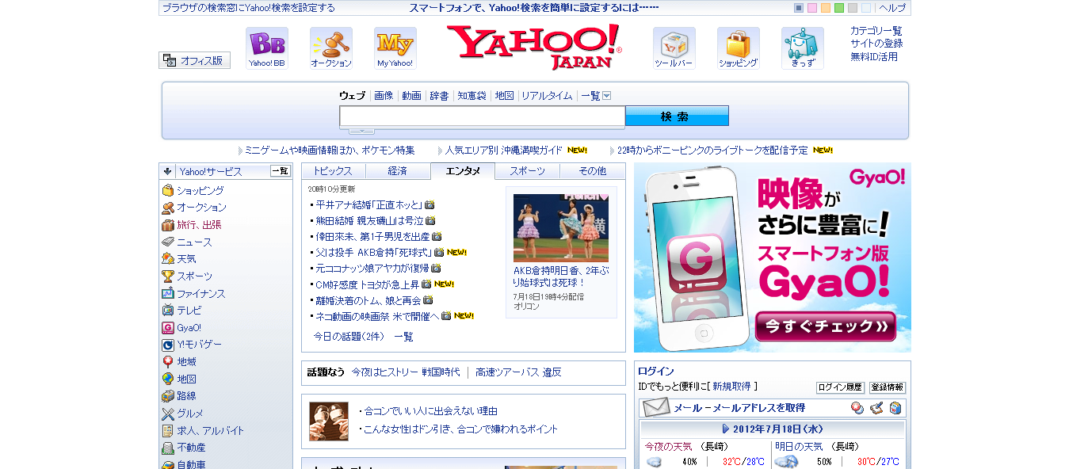Click the 今すぐチェック GyaO! ad button
Viewport: 1069px width, 469px height.
[825, 326]
